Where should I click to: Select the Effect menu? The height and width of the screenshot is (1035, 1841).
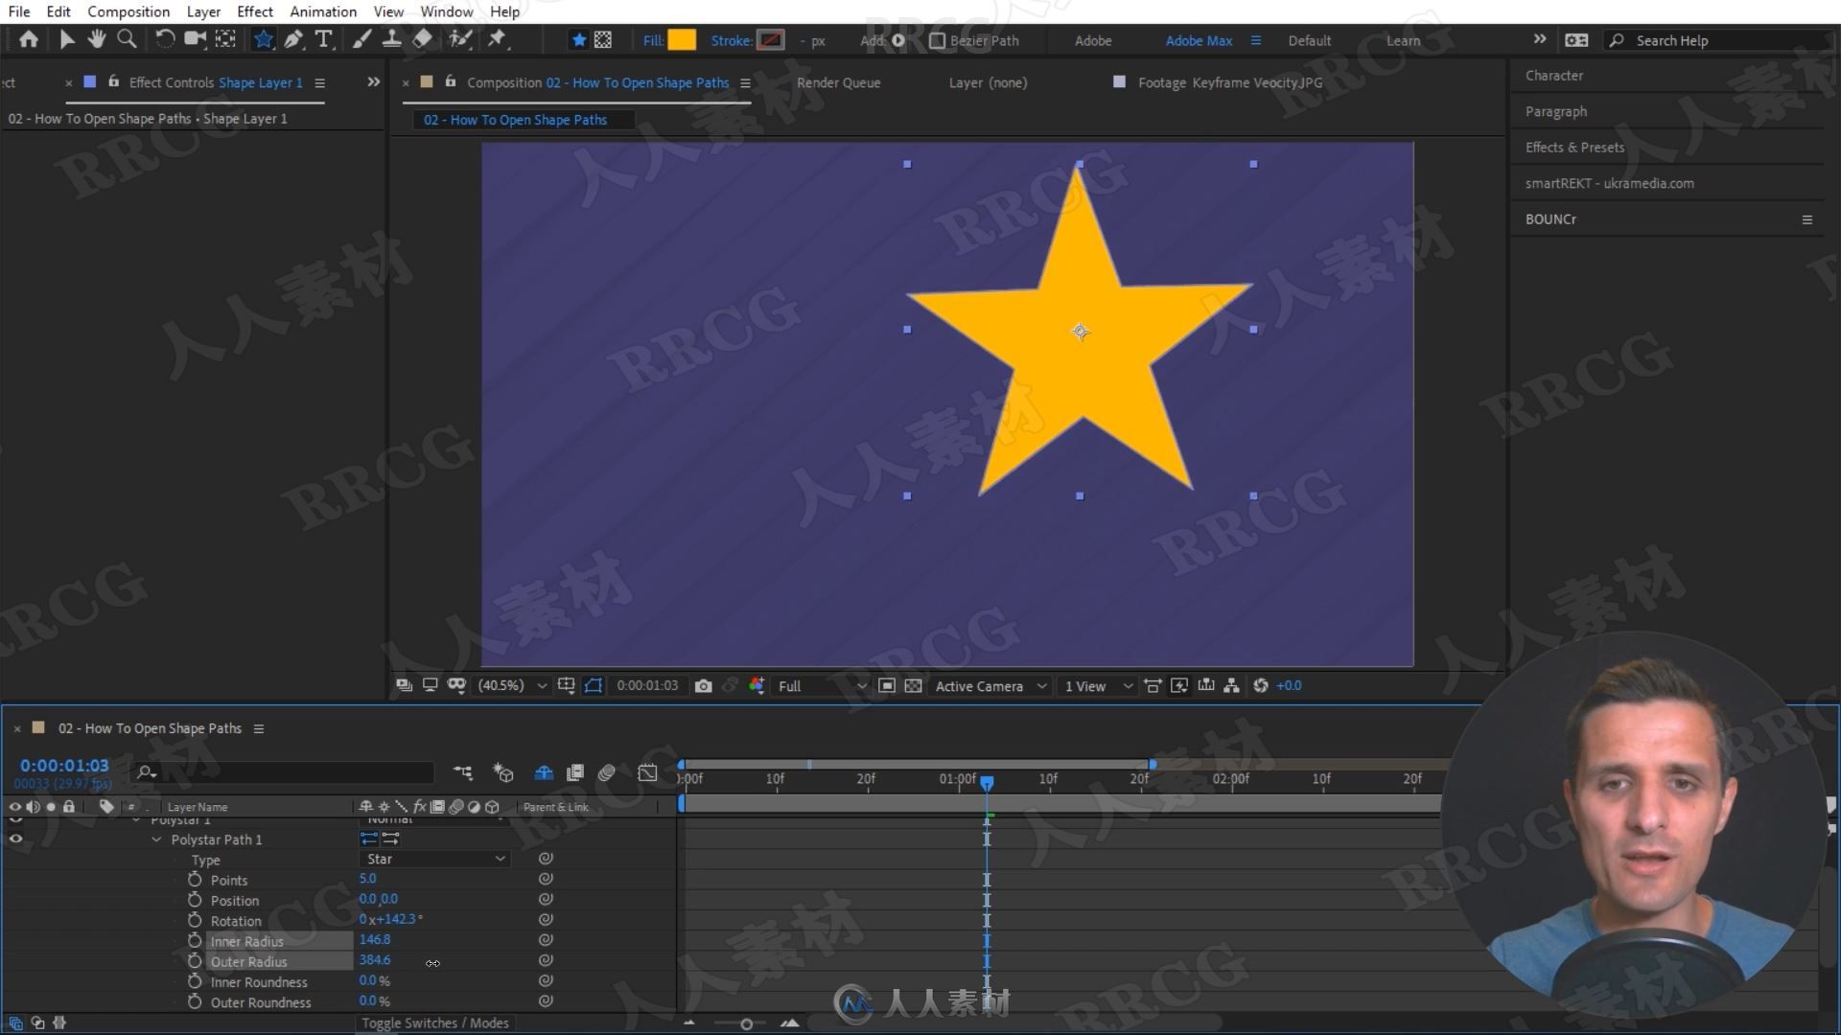[x=251, y=11]
